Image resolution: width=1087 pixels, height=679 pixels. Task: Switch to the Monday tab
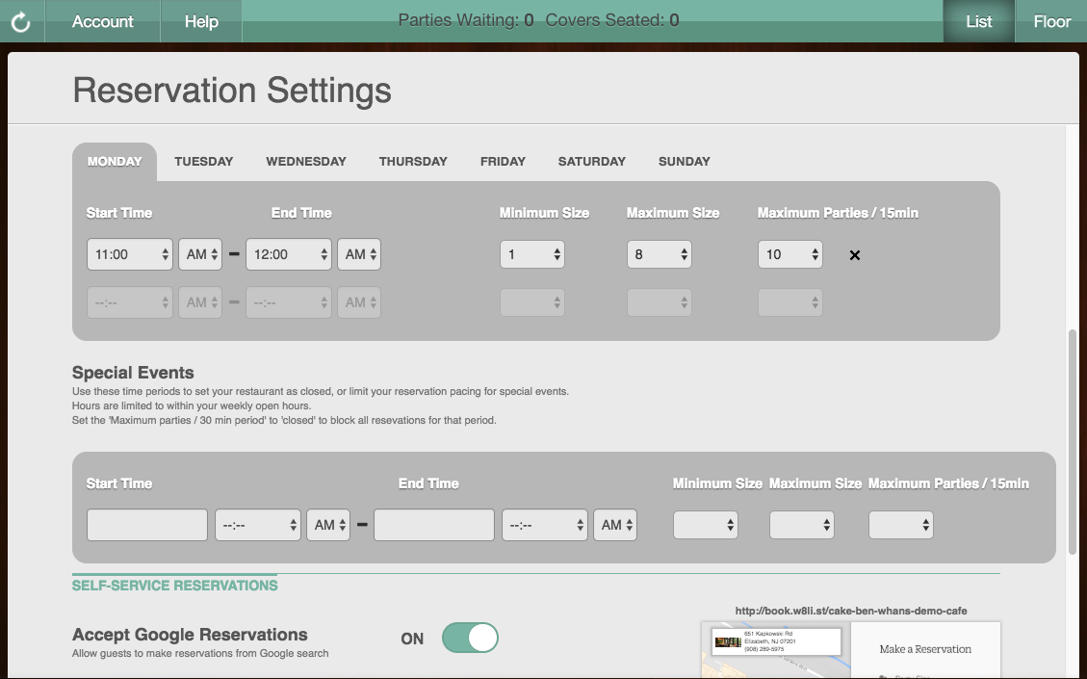point(115,162)
